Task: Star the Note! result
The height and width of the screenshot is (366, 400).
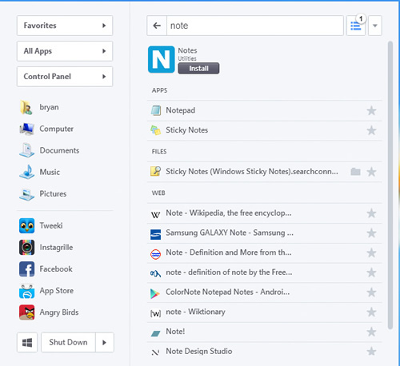Action: click(371, 332)
